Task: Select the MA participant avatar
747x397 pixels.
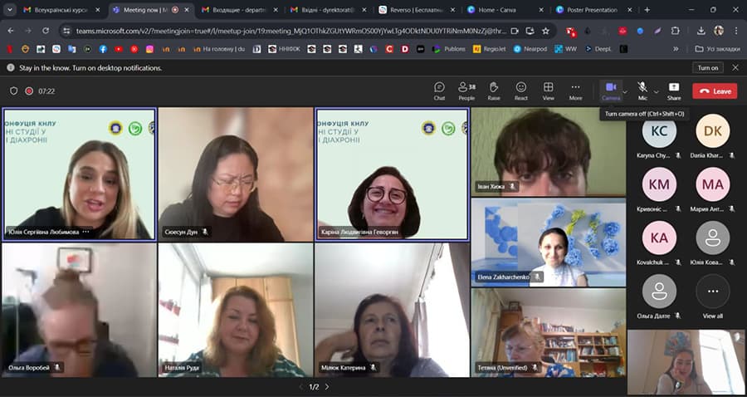Action: [x=713, y=184]
